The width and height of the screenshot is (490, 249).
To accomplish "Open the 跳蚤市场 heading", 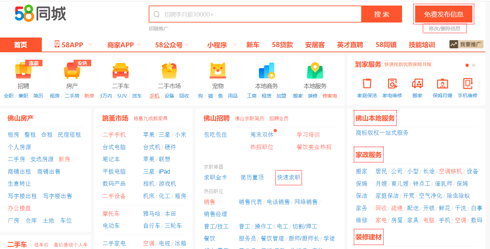I will click(115, 118).
